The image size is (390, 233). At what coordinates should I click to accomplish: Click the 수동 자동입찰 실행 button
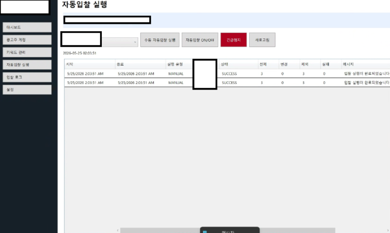pyautogui.click(x=160, y=40)
